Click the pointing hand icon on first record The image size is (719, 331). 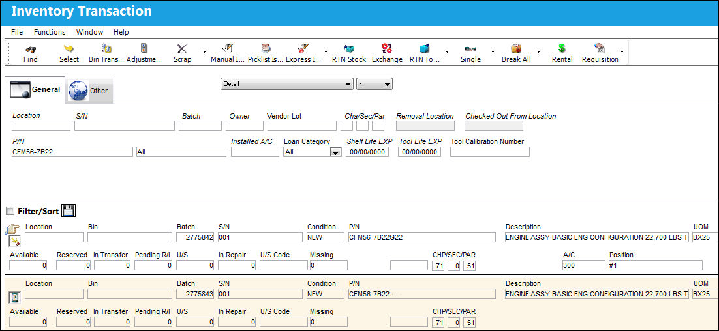click(x=14, y=230)
